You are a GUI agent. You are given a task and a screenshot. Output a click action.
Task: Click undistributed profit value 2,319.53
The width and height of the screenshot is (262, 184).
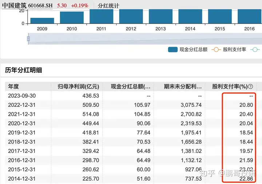(x=191, y=124)
